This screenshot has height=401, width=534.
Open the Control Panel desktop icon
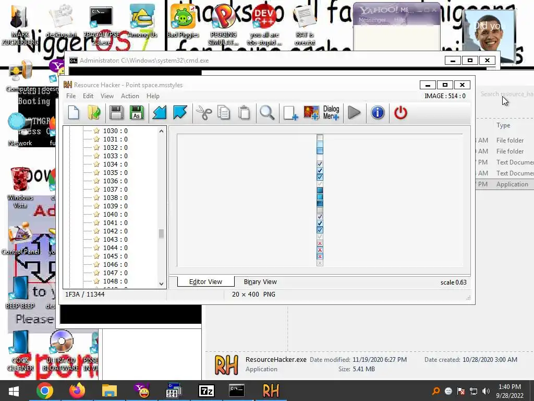[x=20, y=239]
